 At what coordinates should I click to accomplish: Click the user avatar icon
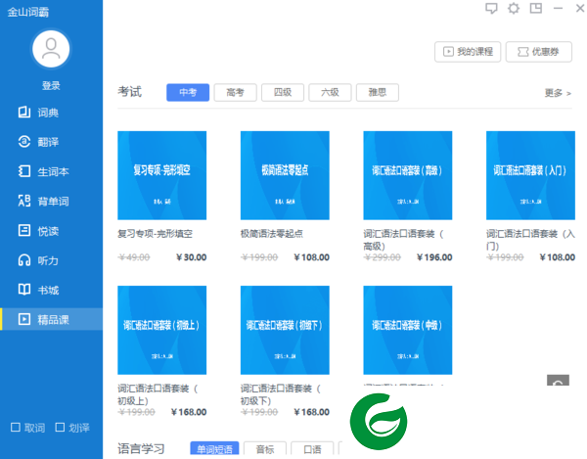pos(51,49)
